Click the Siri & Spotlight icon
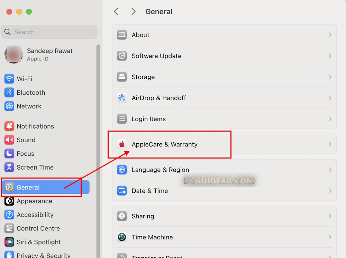Image resolution: width=346 pixels, height=258 pixels. (x=9, y=242)
